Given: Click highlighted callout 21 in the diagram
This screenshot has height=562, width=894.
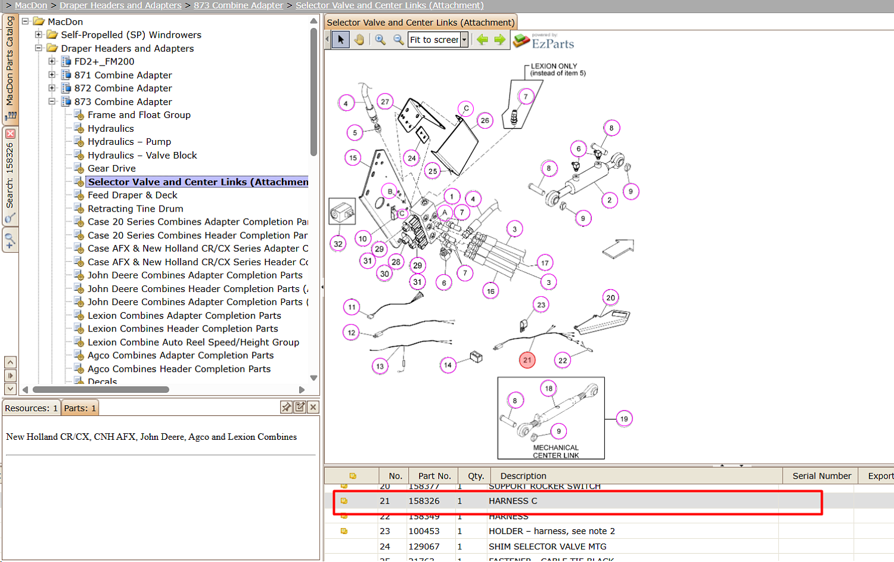Looking at the screenshot, I should tap(527, 360).
